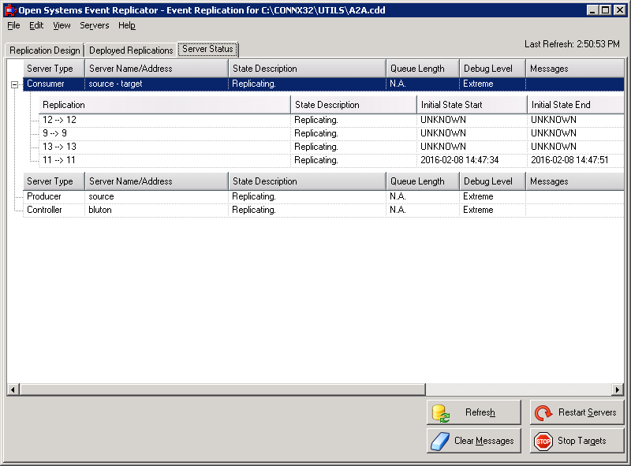The width and height of the screenshot is (631, 466).
Task: Click the stop-sign icon on Stop Targets
Action: click(x=543, y=440)
